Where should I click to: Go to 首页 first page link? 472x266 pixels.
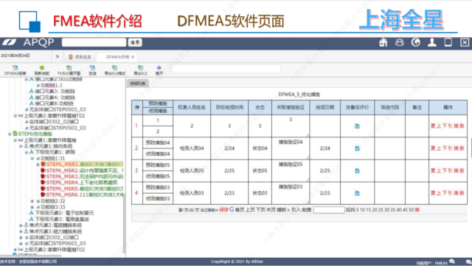240,210
